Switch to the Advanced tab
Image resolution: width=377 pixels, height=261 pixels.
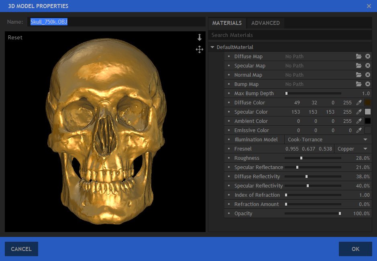click(x=265, y=23)
